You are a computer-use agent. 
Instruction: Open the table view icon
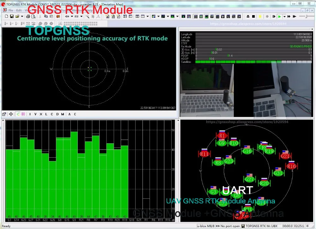pos(143,16)
